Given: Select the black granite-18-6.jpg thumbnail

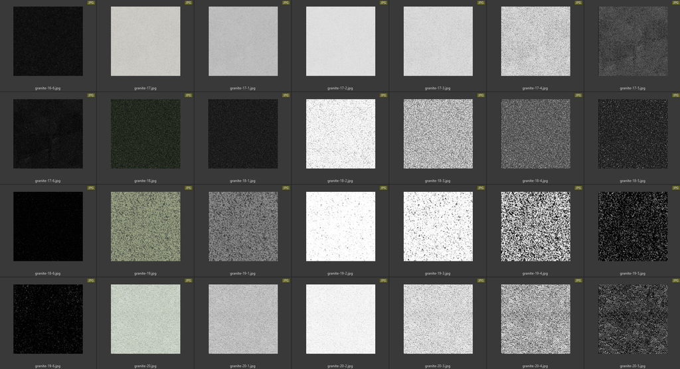Looking at the screenshot, I should pyautogui.click(x=48, y=226).
